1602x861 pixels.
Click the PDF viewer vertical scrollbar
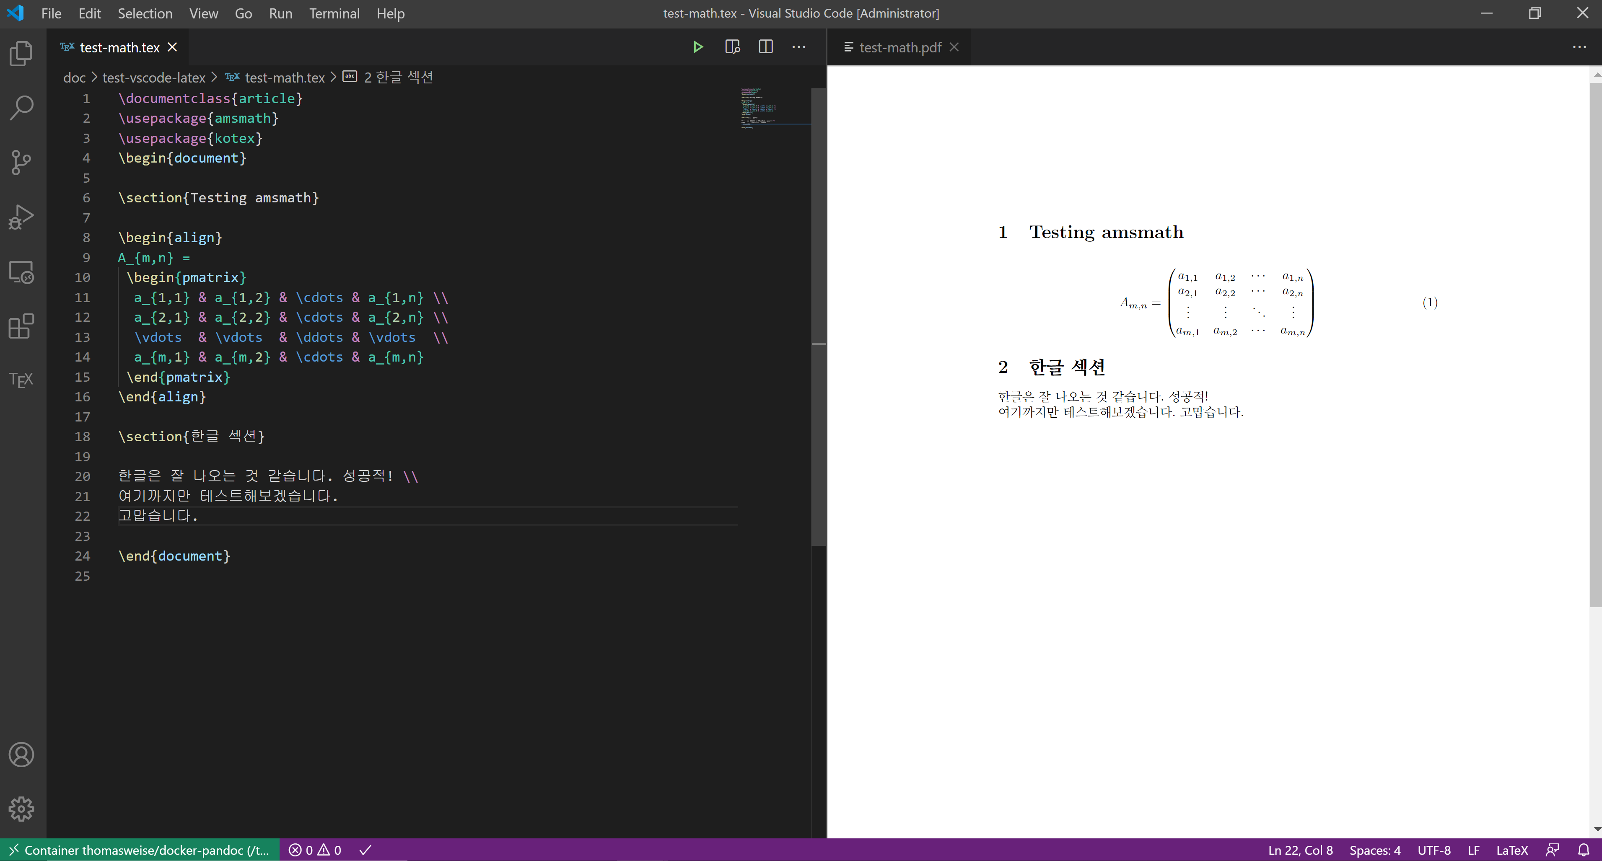[1595, 342]
